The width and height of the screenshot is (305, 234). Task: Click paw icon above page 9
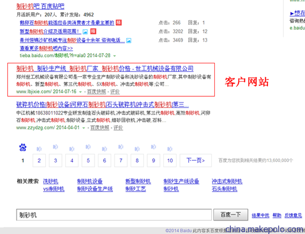[153, 147]
